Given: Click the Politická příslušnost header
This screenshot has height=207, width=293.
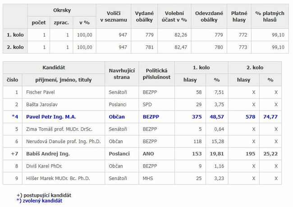Looking at the screenshot, I should (x=156, y=74).
